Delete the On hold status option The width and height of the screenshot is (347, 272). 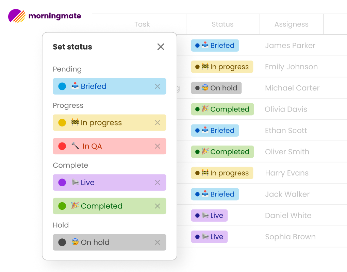click(x=158, y=242)
